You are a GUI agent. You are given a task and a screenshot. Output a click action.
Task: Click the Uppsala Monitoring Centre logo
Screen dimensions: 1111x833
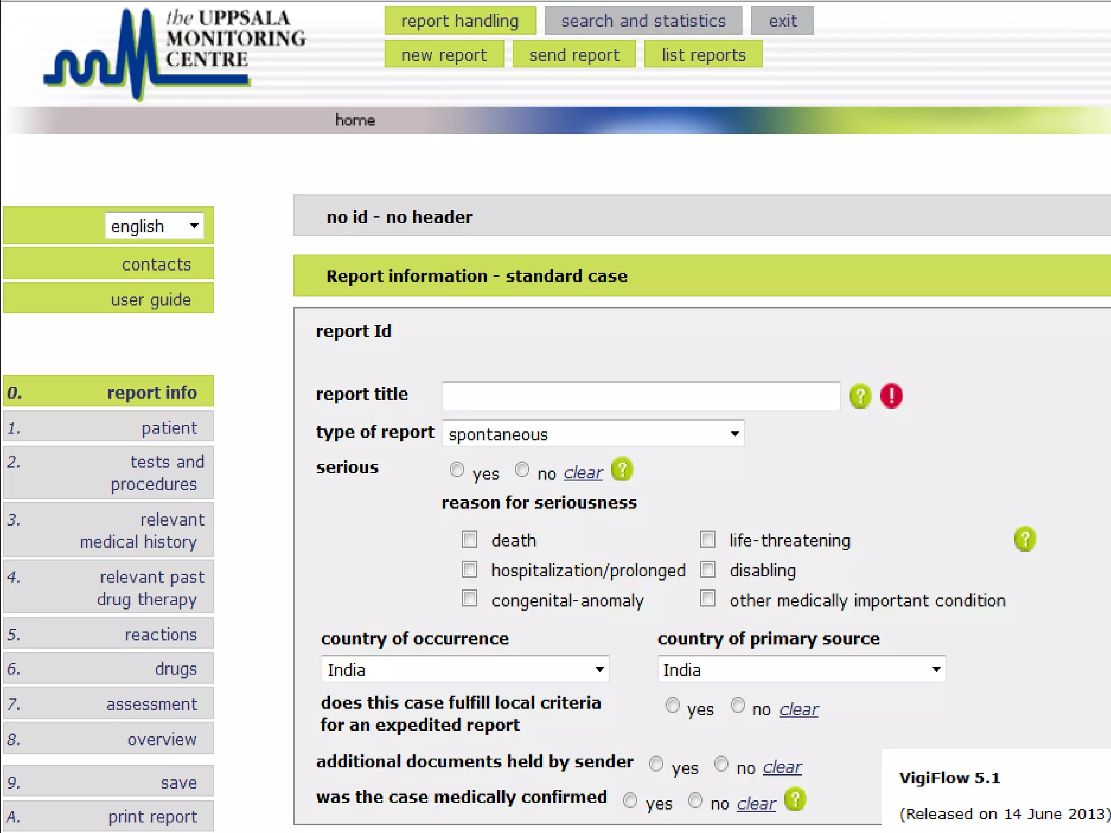coord(175,53)
